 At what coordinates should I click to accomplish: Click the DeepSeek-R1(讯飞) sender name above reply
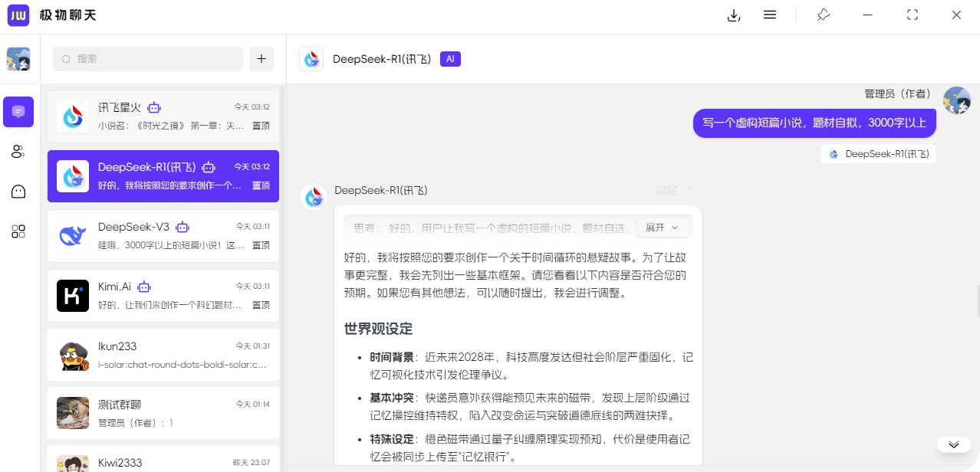click(x=381, y=190)
